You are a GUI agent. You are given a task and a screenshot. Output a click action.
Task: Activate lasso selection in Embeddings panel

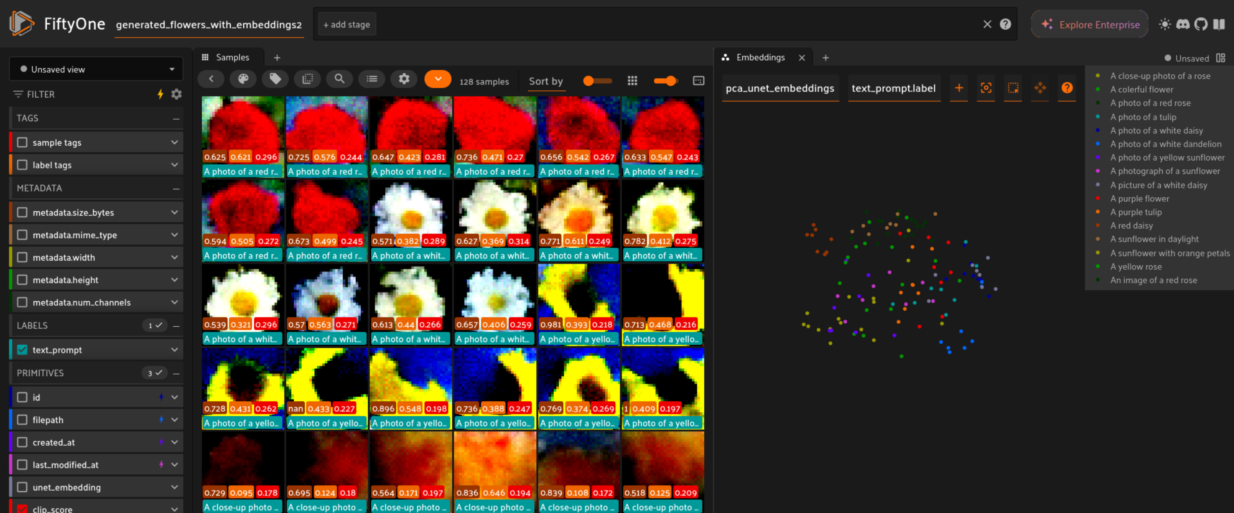point(1013,88)
